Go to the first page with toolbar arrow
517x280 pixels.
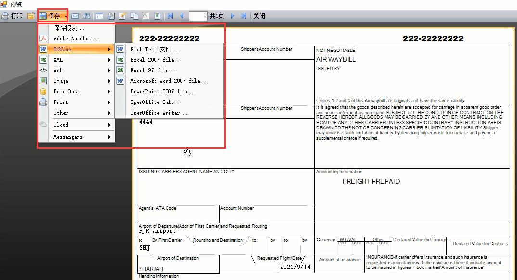(x=170, y=16)
